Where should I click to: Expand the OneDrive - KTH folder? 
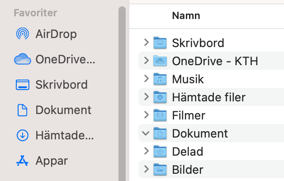click(x=146, y=61)
